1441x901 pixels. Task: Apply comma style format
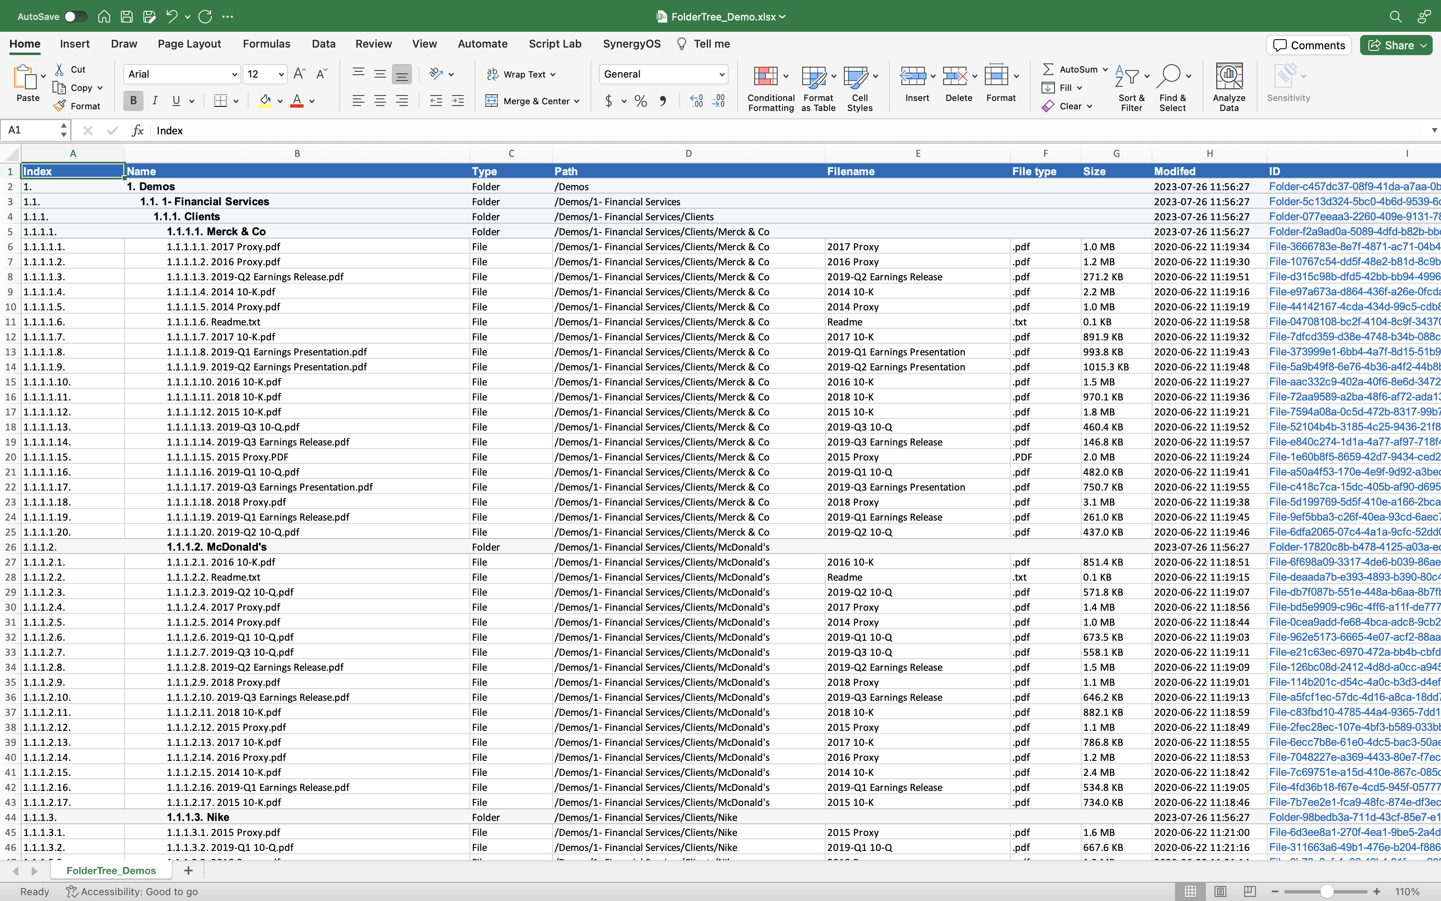tap(663, 101)
